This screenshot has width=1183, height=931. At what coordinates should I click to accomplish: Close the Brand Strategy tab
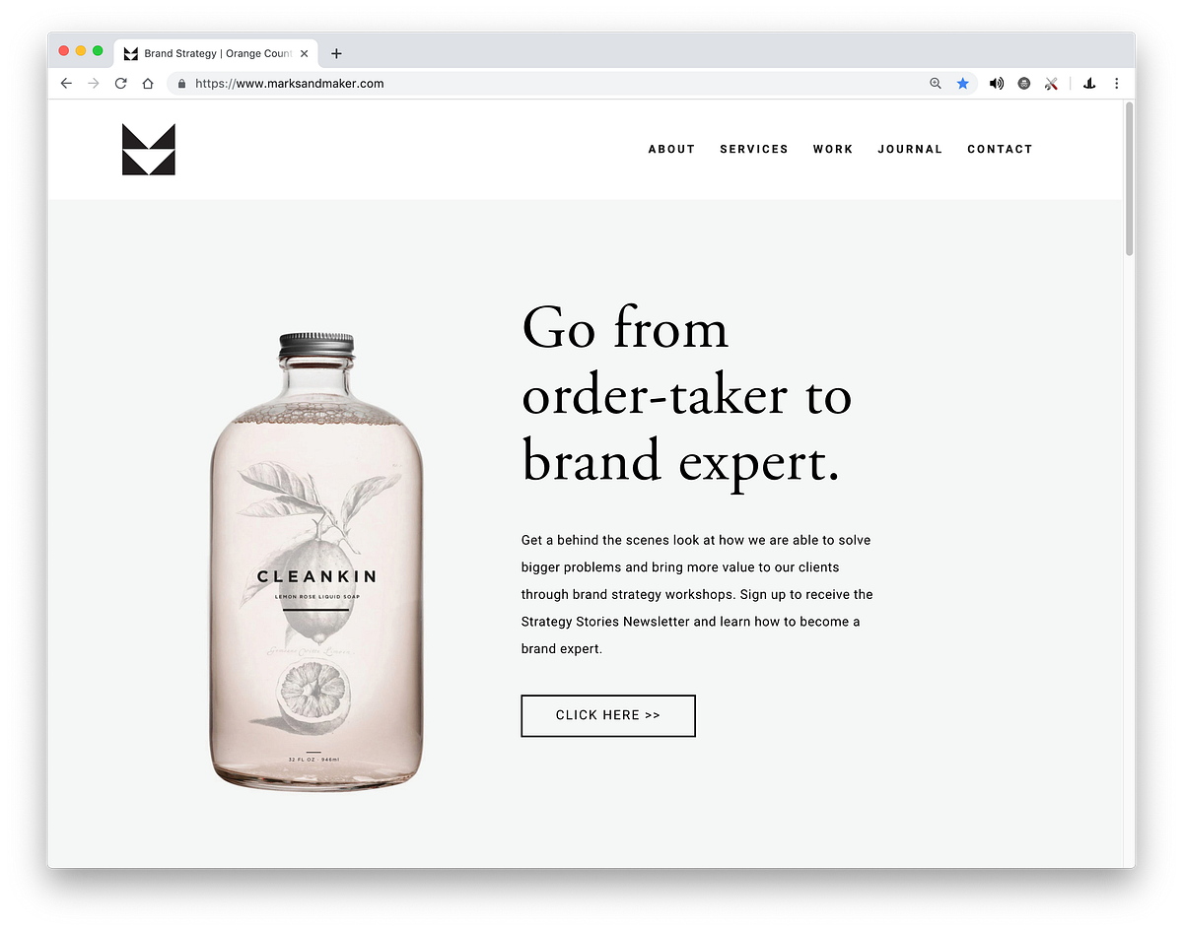point(305,53)
